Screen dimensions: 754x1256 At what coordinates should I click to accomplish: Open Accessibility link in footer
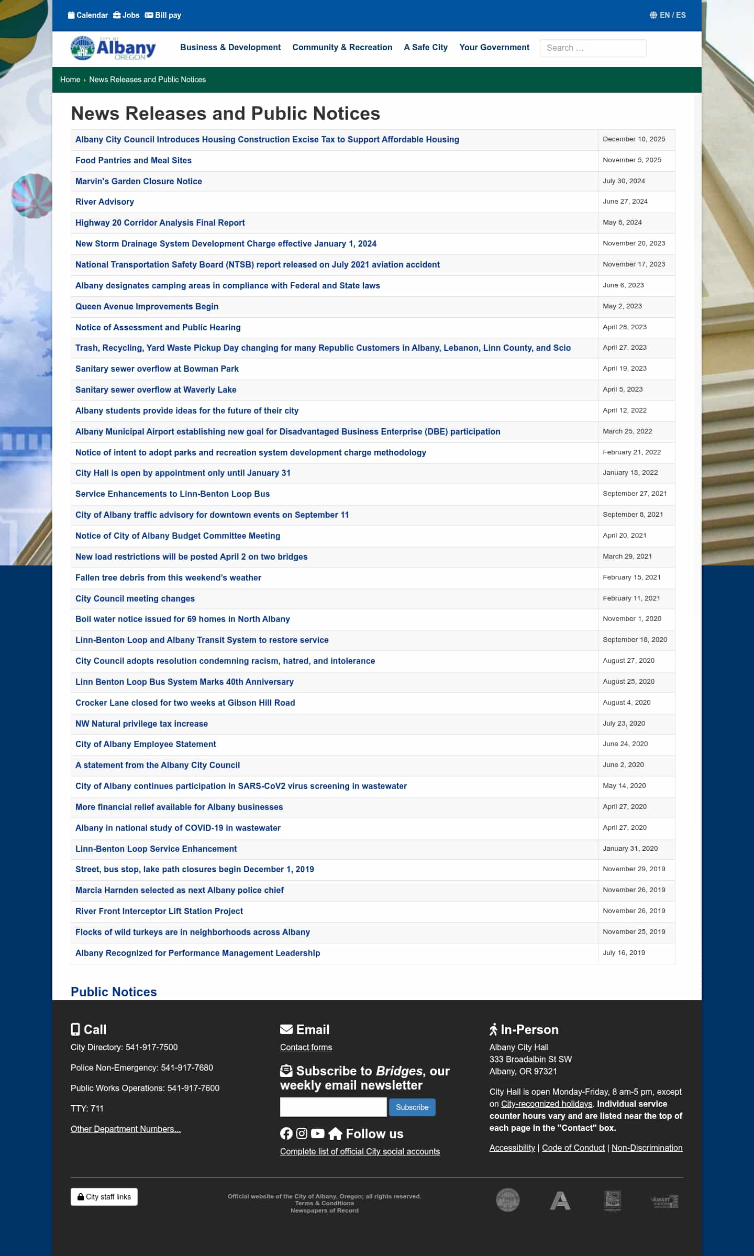pyautogui.click(x=512, y=1148)
